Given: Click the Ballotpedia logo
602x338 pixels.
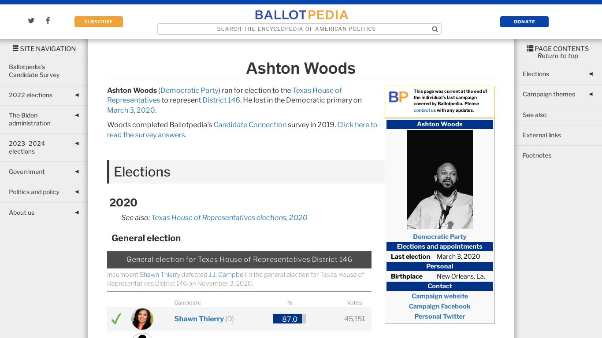Looking at the screenshot, I should (301, 15).
